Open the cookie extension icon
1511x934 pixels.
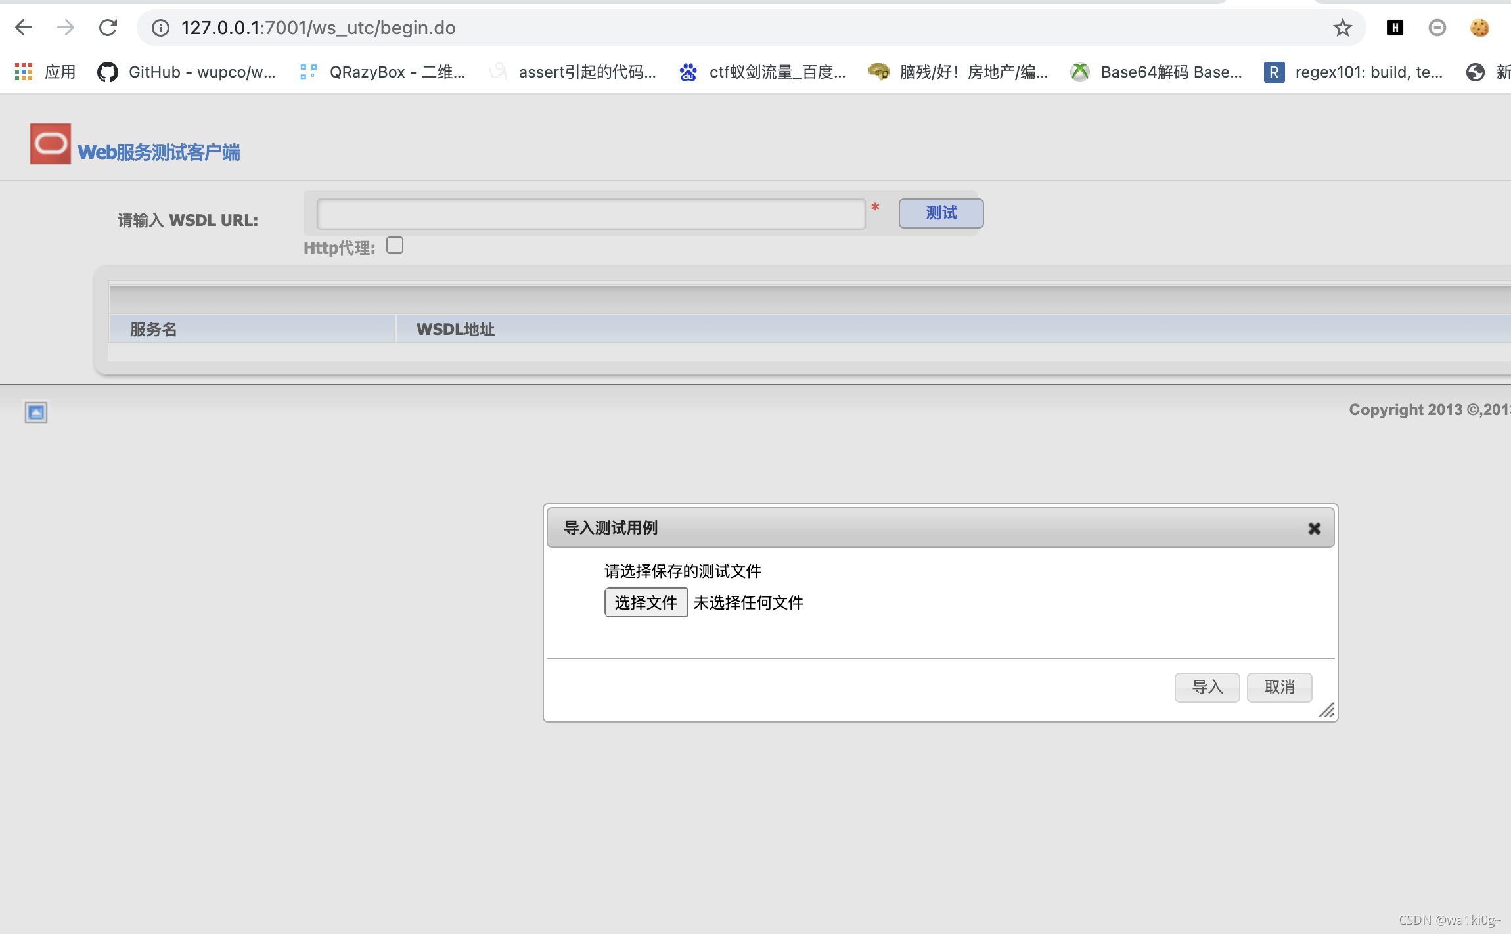tap(1479, 28)
